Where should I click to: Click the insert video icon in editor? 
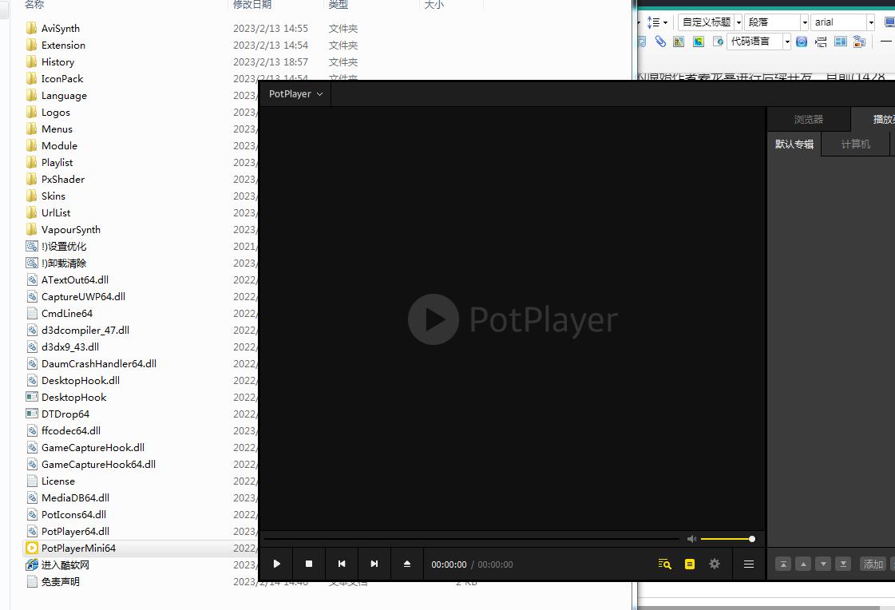click(718, 42)
